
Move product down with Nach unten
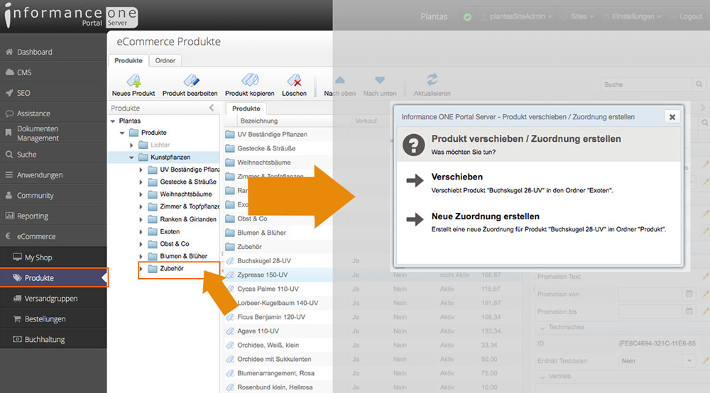click(380, 81)
